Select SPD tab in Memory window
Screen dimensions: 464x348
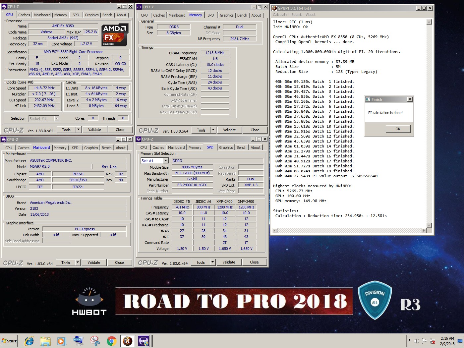tap(210, 15)
